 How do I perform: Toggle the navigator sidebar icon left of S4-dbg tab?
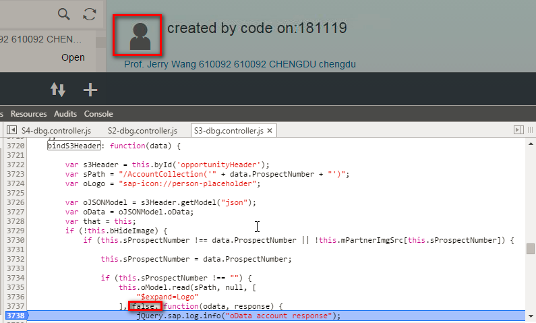pos(11,130)
